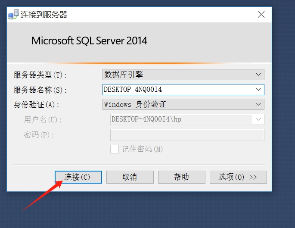Screen dimensions: 295x228
Task: Click the 密码 password input box
Action: point(187,135)
